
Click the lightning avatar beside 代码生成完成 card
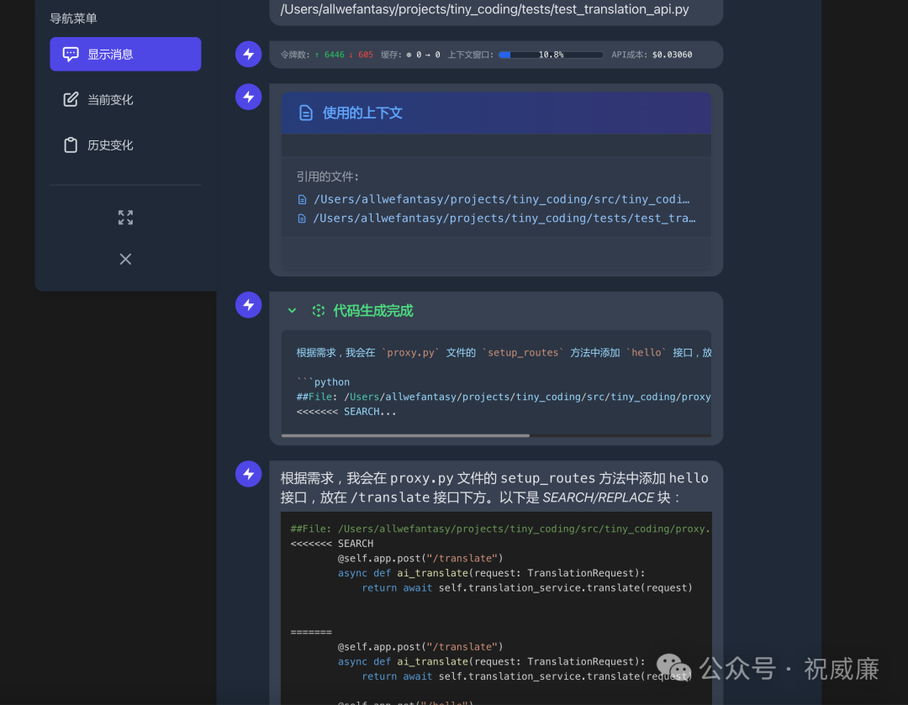[248, 305]
